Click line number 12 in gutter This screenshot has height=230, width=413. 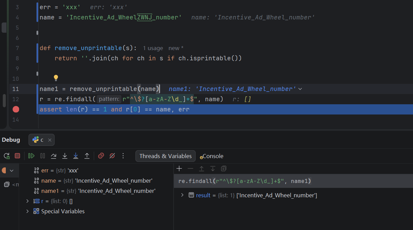tap(15, 99)
